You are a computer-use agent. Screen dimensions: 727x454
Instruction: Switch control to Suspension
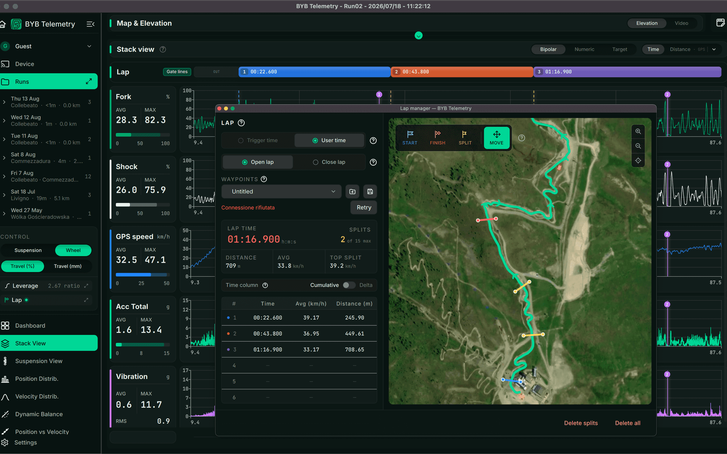point(28,250)
